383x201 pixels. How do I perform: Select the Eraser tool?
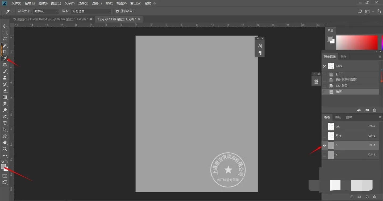click(x=5, y=91)
